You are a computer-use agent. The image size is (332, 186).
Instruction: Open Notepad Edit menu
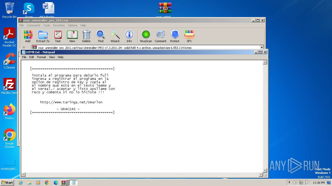tap(32, 57)
